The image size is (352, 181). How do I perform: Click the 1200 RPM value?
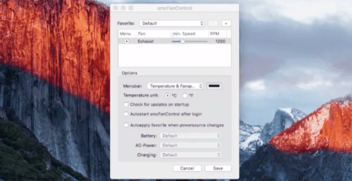(x=220, y=41)
